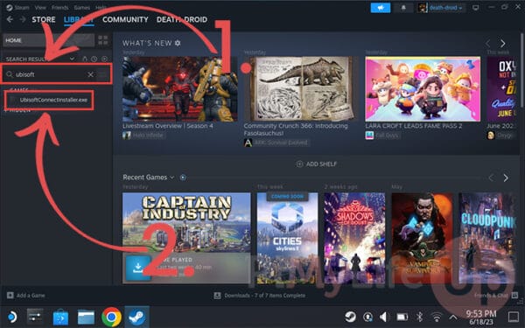Image resolution: width=525 pixels, height=328 pixels.
Task: Enter Big Picture mode icon
Action: [475, 7]
